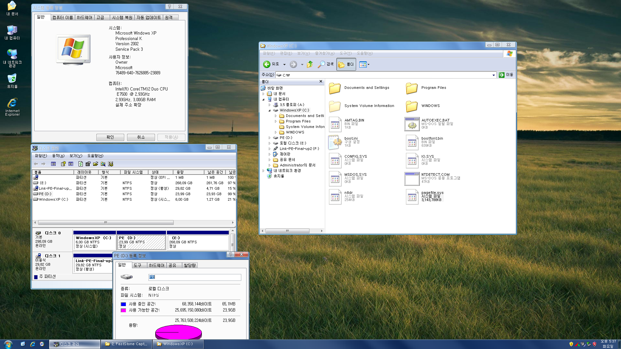This screenshot has width=621, height=349.
Task: Toggle the Folders (폴더) pane button
Action: pyautogui.click(x=346, y=64)
